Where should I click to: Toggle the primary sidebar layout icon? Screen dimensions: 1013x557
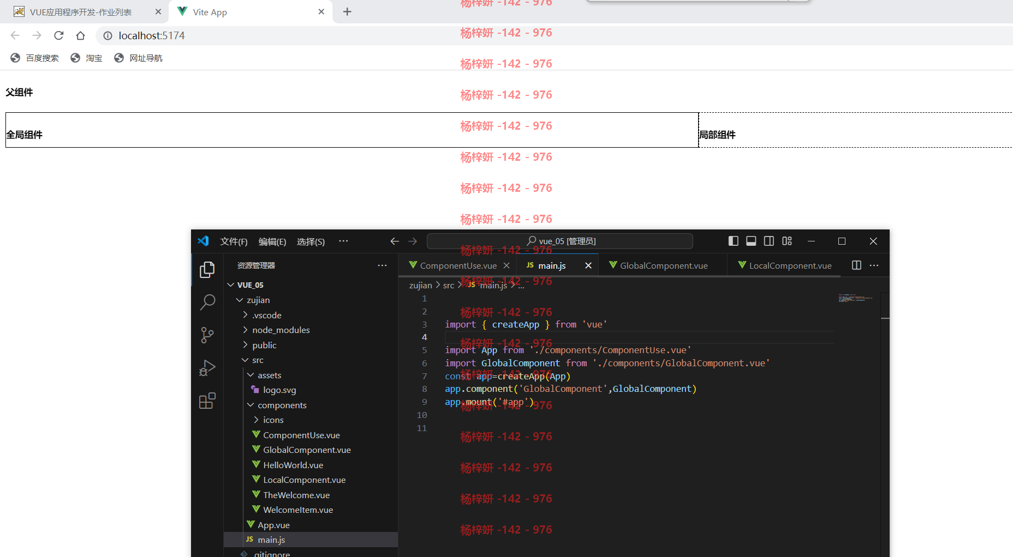click(x=734, y=241)
